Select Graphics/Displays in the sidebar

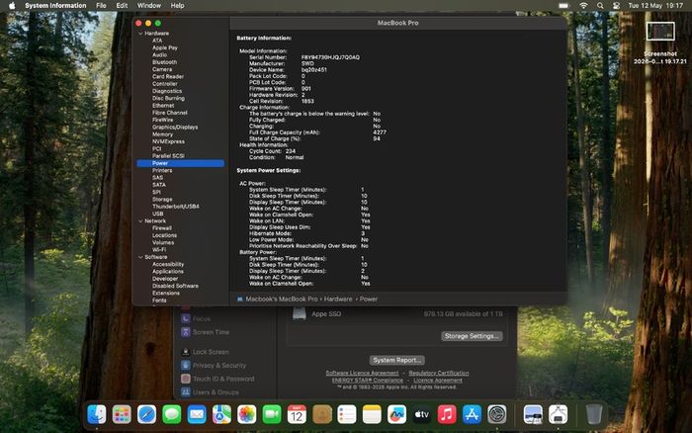pyautogui.click(x=175, y=128)
